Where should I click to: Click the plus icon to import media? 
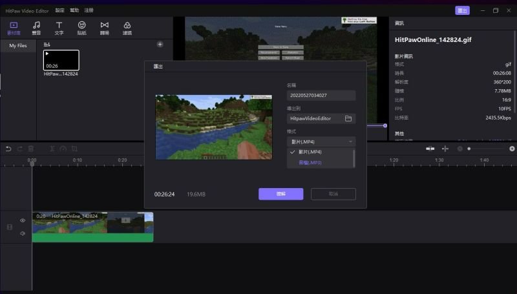[160, 44]
